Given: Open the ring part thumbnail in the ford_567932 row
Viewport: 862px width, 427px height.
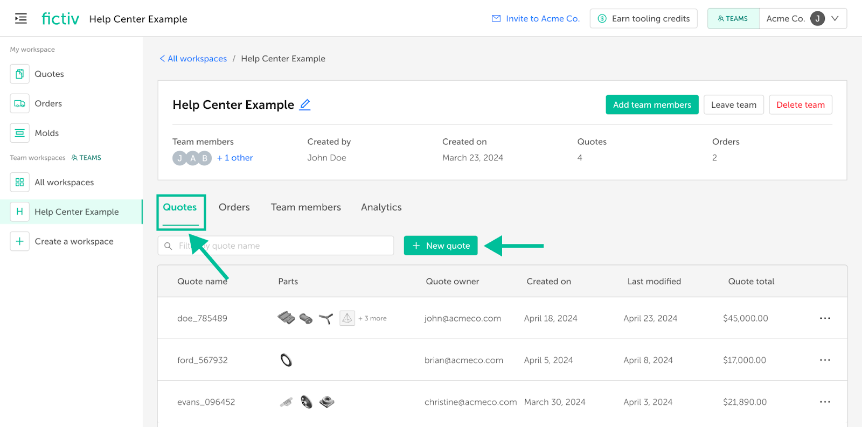Looking at the screenshot, I should [287, 360].
